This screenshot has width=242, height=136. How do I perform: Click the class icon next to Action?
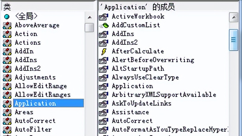click(7, 34)
